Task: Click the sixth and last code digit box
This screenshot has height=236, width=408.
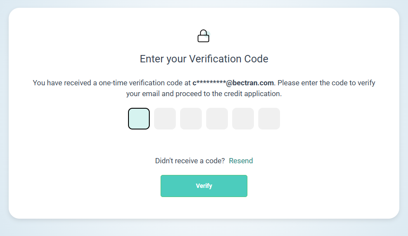Action: click(269, 119)
